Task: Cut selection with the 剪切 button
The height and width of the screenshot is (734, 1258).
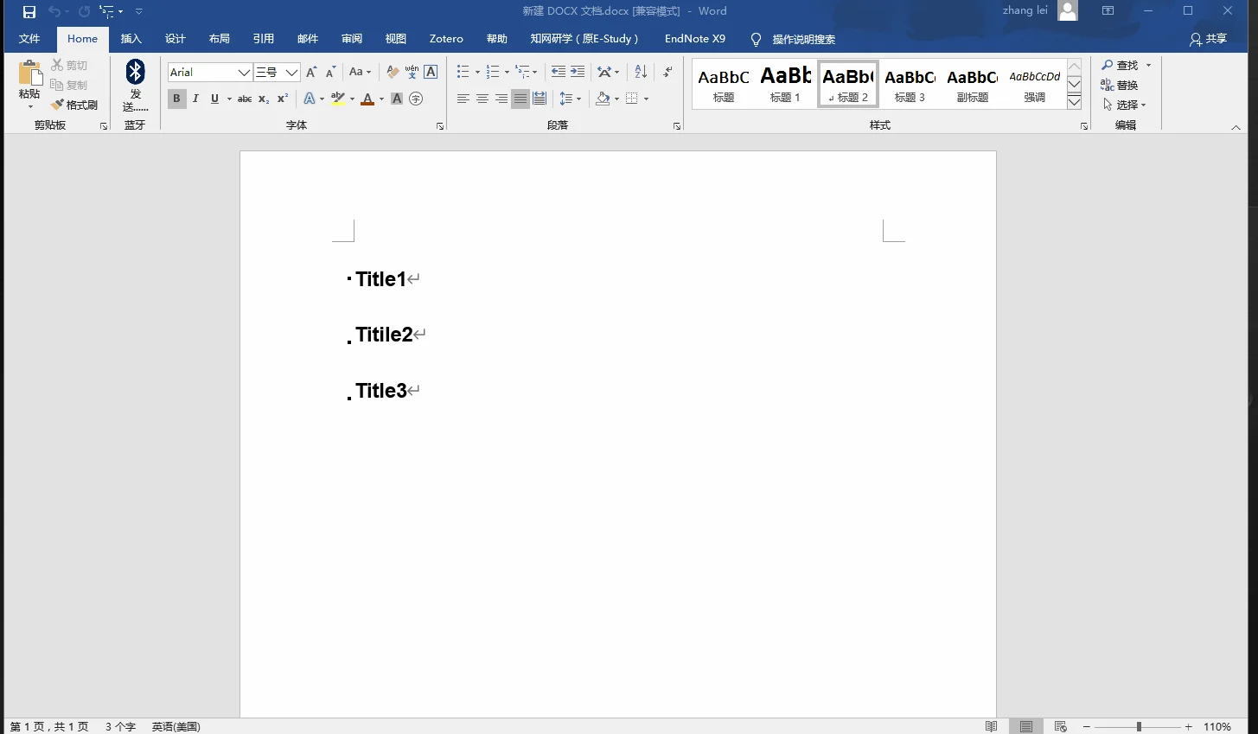Action: [x=69, y=65]
